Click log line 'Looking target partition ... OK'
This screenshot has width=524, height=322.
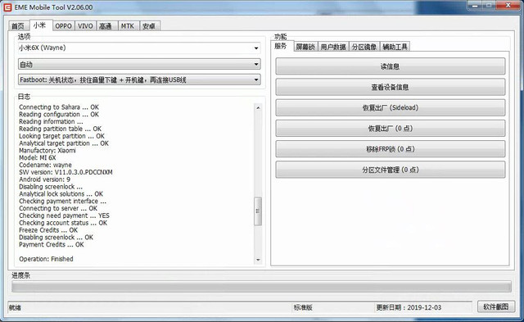[x=62, y=136]
